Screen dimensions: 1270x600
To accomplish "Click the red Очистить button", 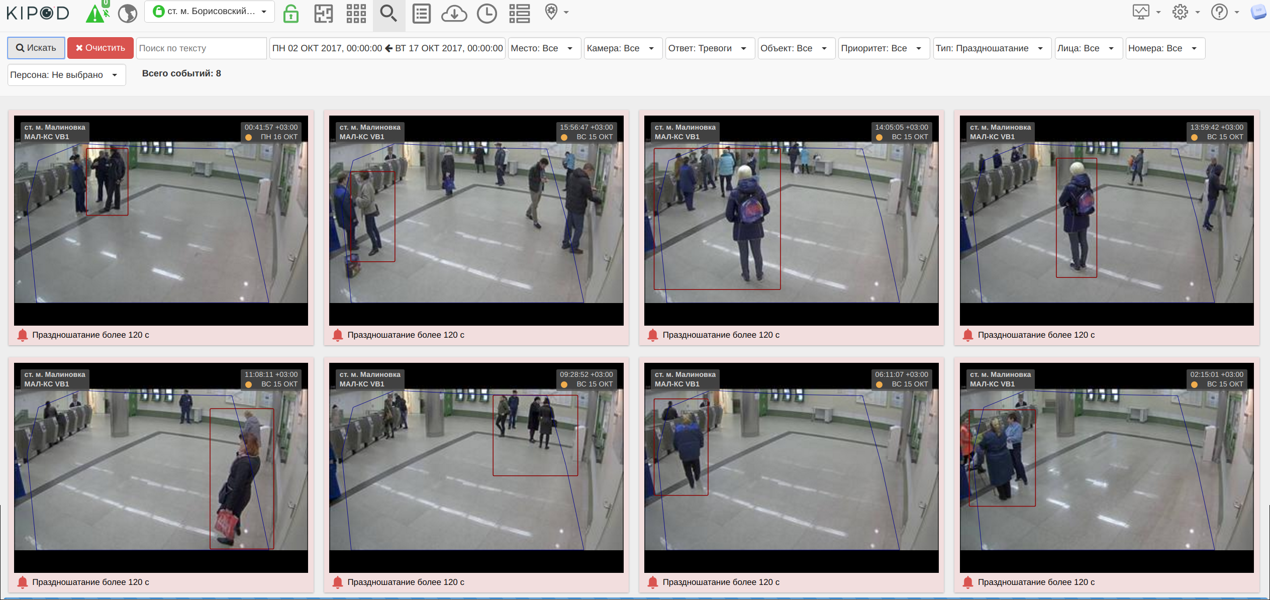I will [x=101, y=48].
